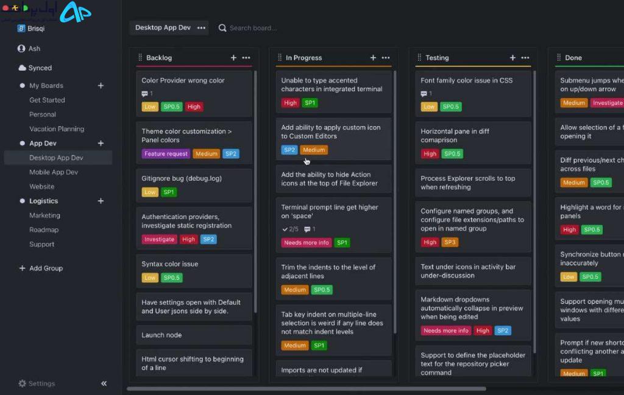Screen dimensions: 624x395
Task: Open the Website board
Action: pyautogui.click(x=42, y=186)
